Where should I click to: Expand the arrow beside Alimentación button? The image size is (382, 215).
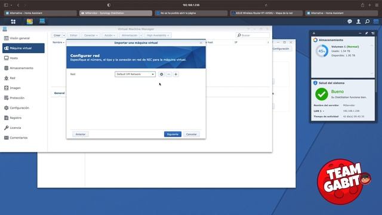[x=141, y=35]
